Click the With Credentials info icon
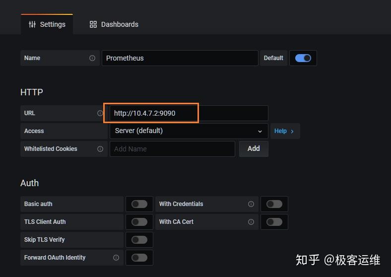This screenshot has width=391, height=277. click(x=251, y=204)
